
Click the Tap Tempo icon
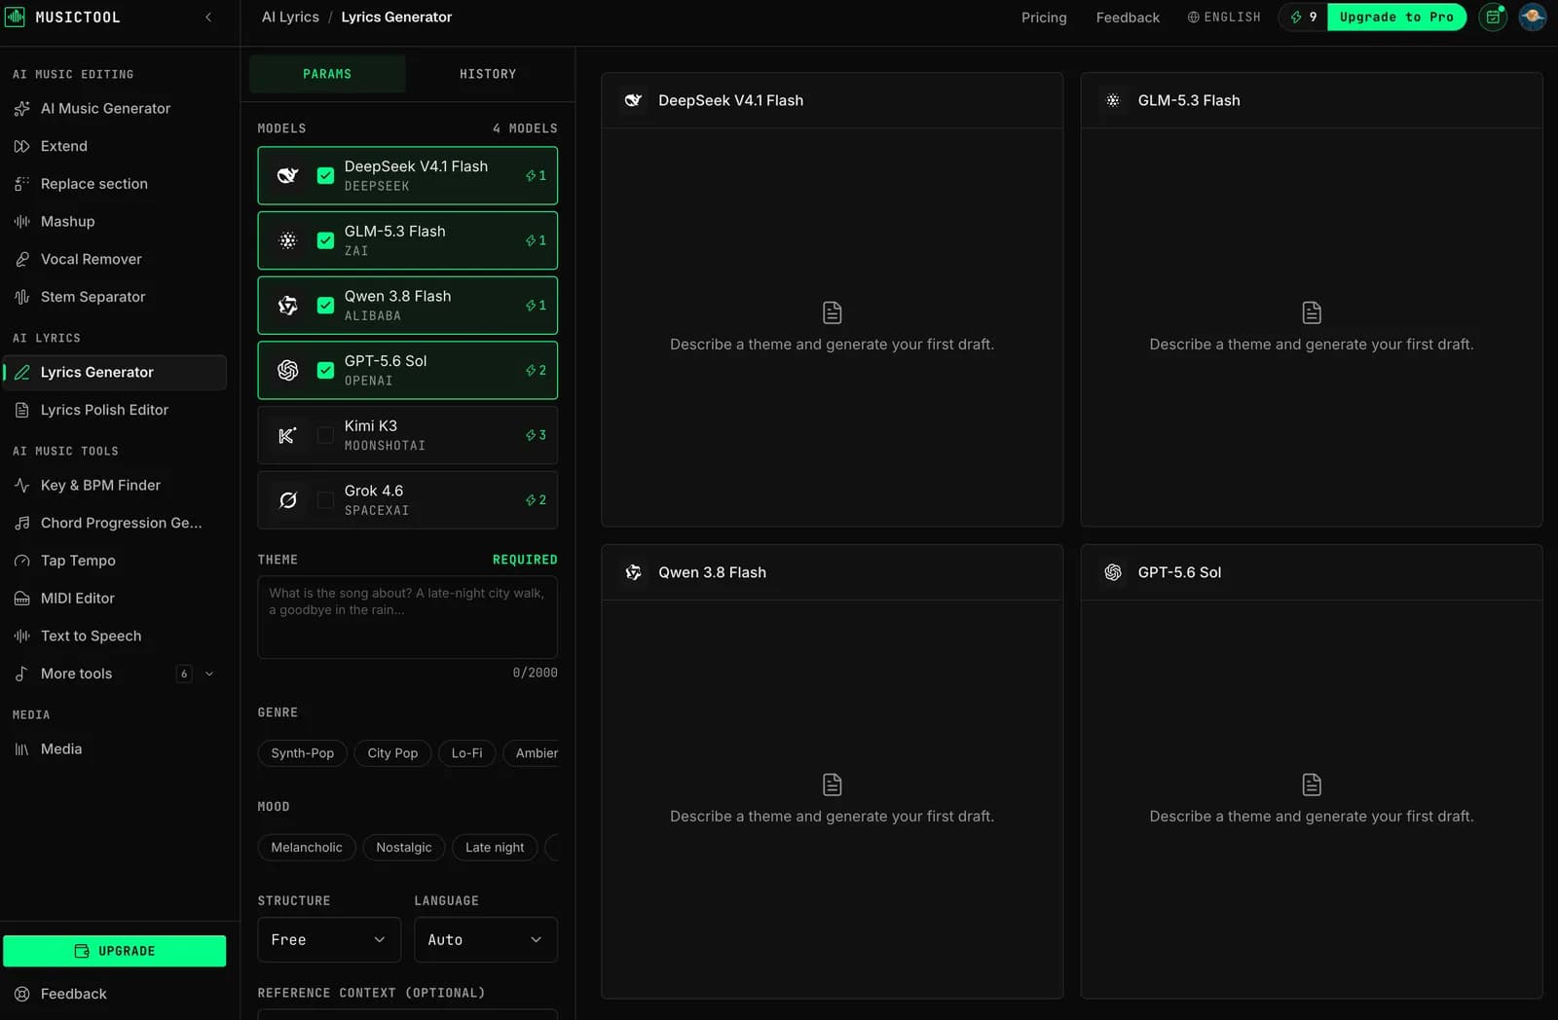tap(21, 561)
